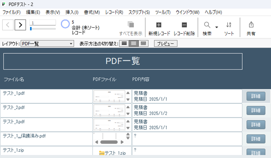Click the Search (検索) magnifier icon
271x158 pixels.
(x=207, y=25)
